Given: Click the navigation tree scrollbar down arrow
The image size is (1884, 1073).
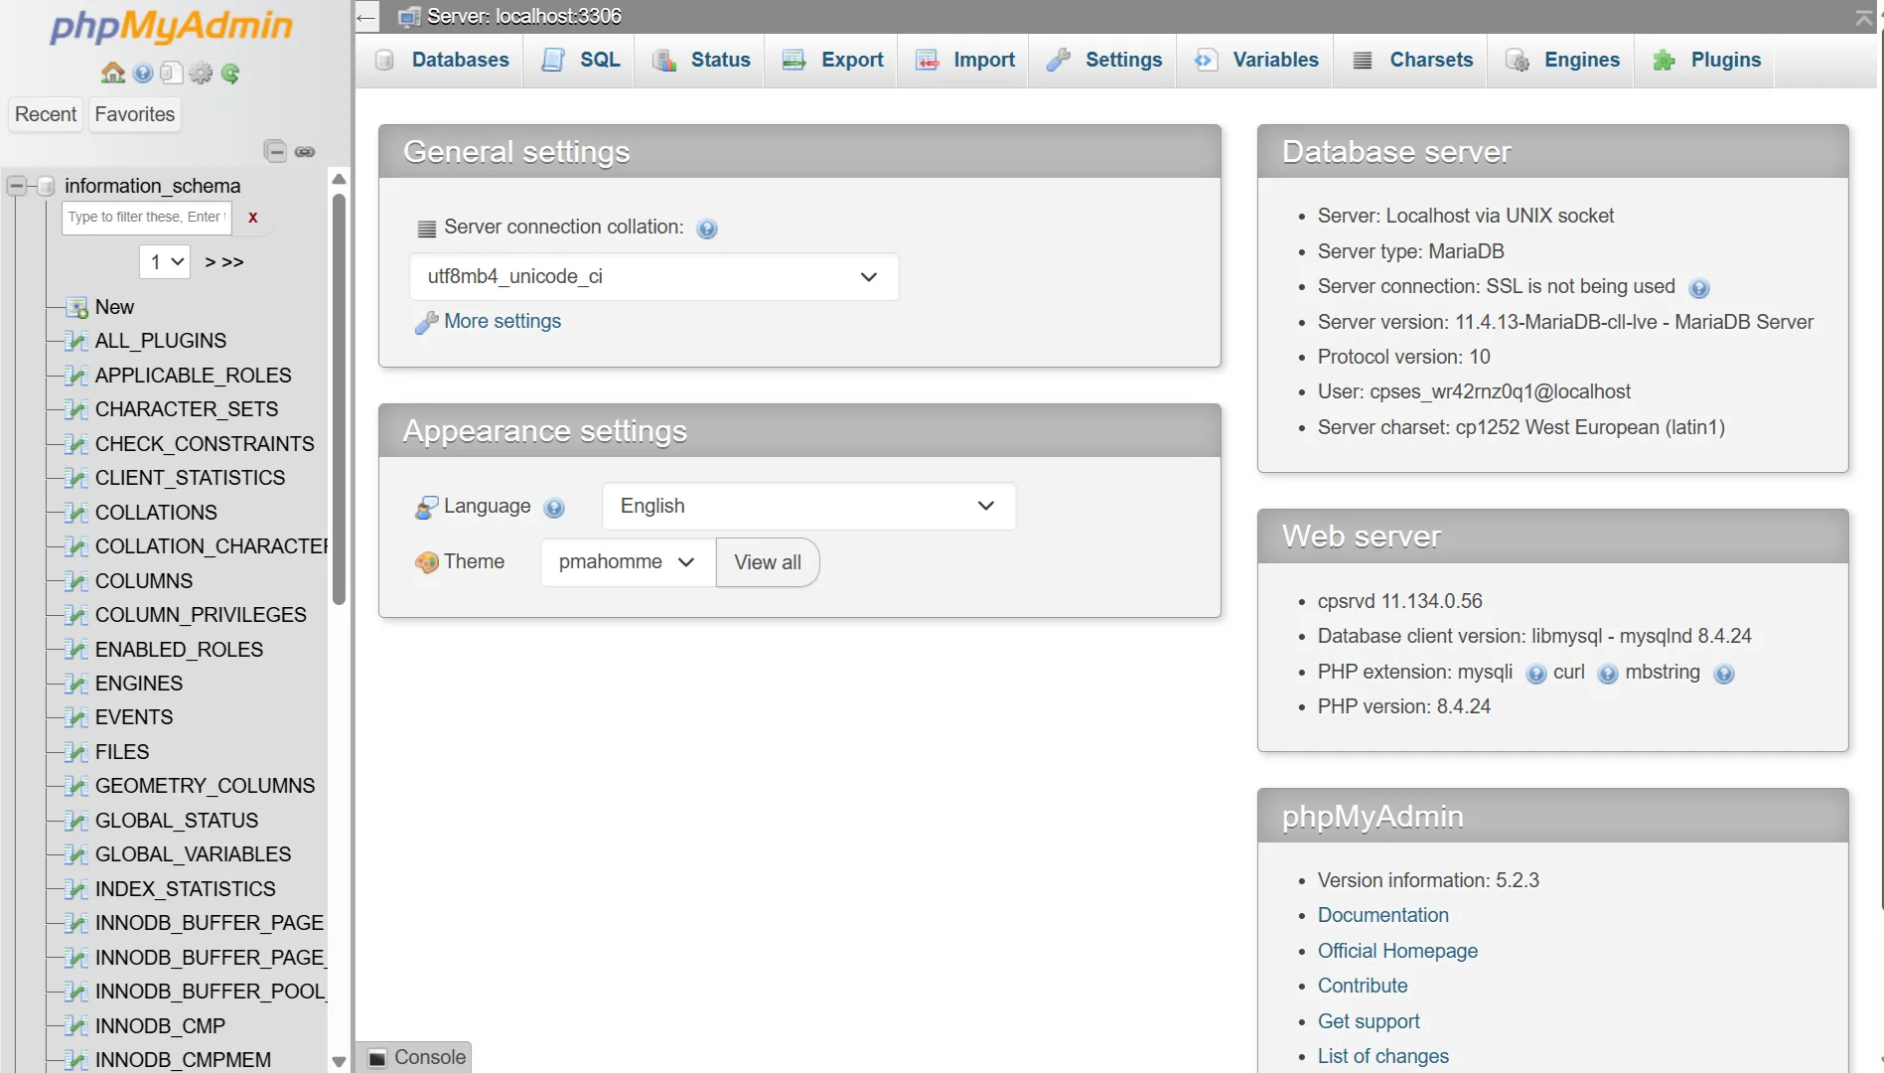Looking at the screenshot, I should pos(339,1061).
